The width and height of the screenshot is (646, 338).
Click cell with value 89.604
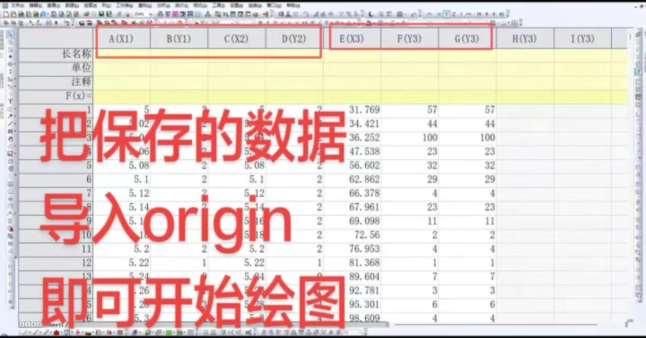tap(352, 277)
